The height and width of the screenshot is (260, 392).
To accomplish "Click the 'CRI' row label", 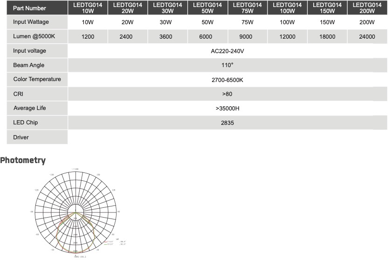I will pos(37,94).
